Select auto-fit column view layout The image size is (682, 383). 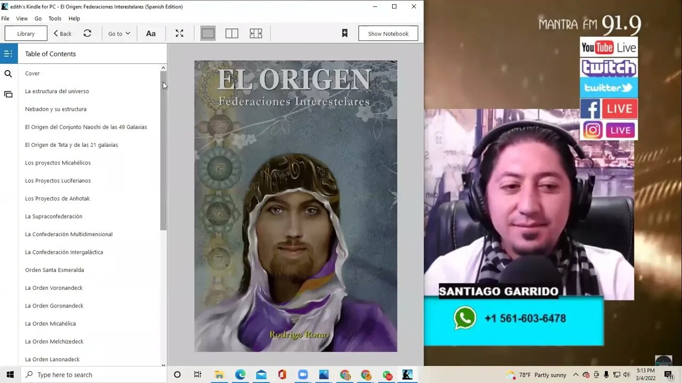[256, 34]
